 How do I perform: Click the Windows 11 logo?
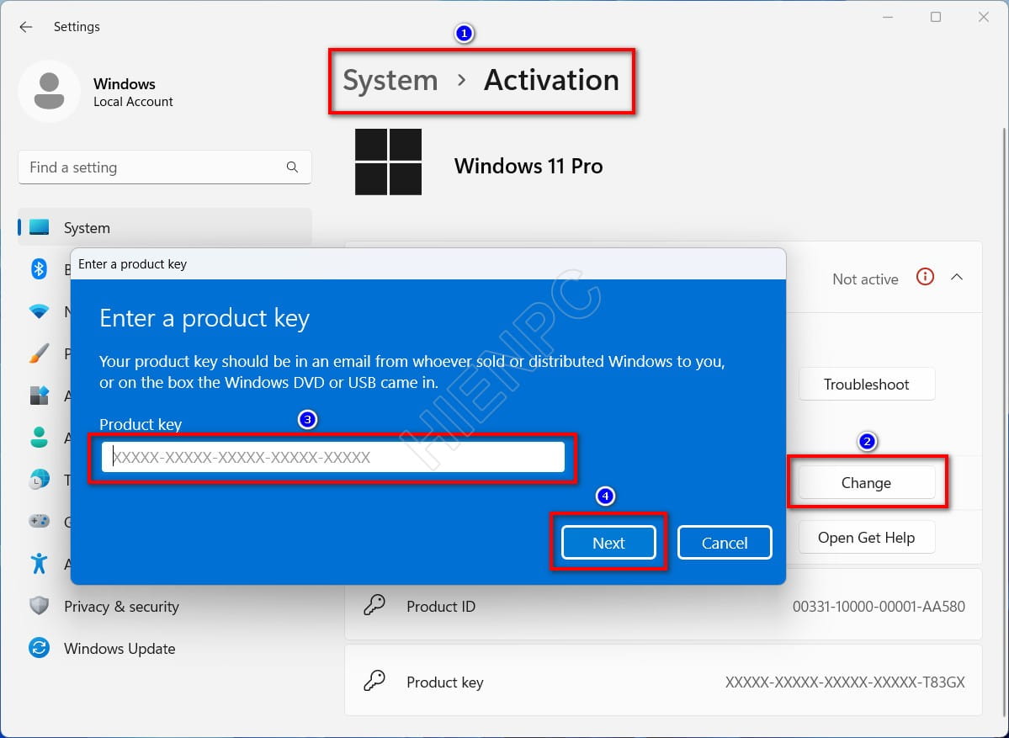click(x=388, y=162)
